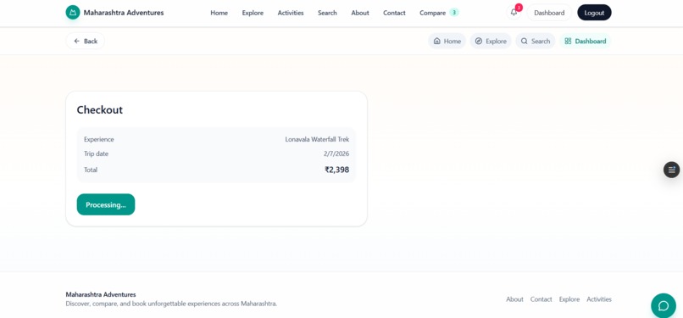Screen dimensions: 683x318
Task: Open the Explore footer link
Action: 569,299
